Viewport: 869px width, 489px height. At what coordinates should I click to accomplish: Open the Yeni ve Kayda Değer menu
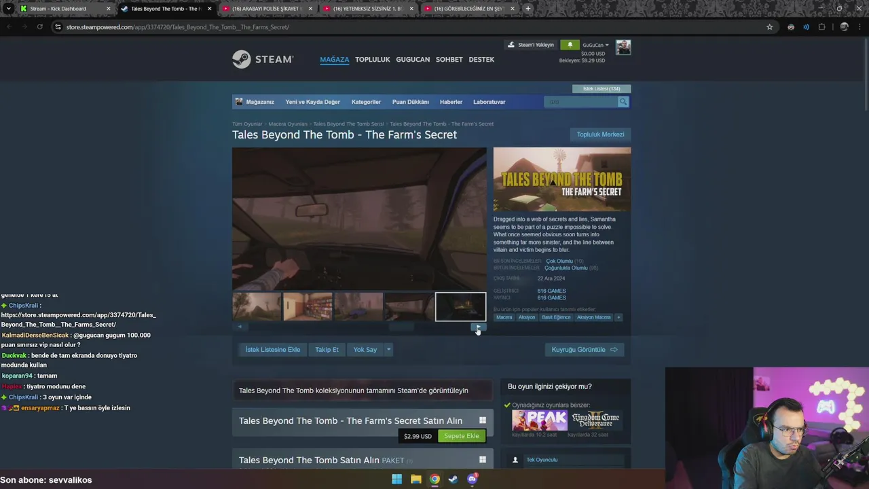click(x=312, y=102)
